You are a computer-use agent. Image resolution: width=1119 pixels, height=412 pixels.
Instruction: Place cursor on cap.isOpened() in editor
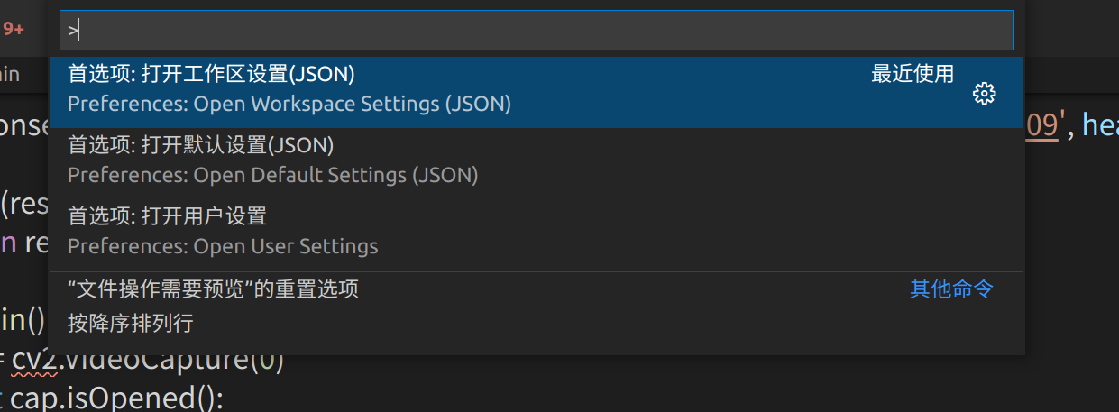click(116, 398)
